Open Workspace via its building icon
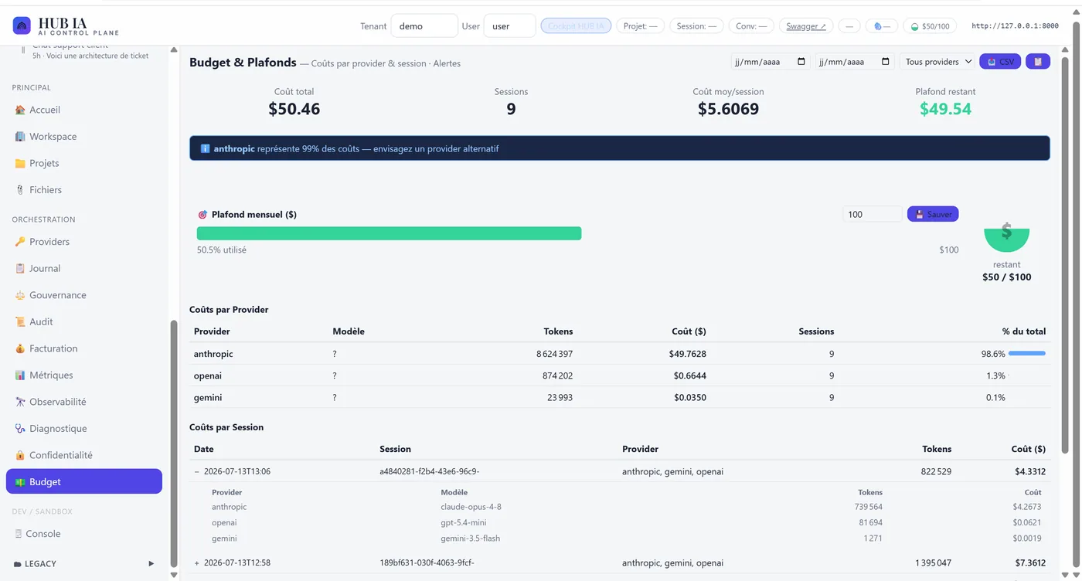 point(20,137)
